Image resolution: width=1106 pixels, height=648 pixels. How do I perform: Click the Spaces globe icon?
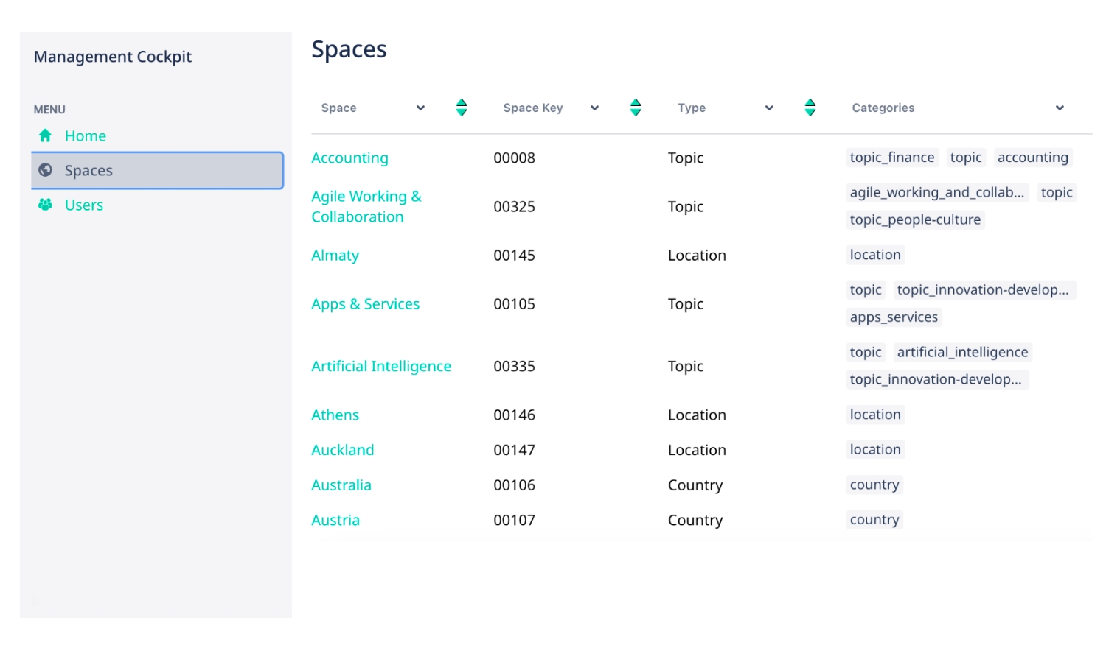pyautogui.click(x=45, y=170)
